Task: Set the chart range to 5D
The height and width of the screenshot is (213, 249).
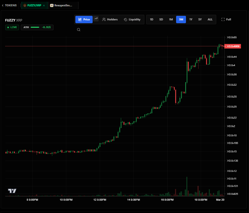Action: point(161,19)
